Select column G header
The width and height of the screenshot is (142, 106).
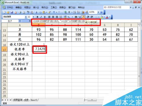pyautogui.click(x=105, y=25)
